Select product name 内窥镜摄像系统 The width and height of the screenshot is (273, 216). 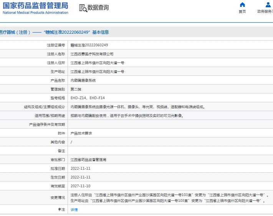(x=83, y=80)
